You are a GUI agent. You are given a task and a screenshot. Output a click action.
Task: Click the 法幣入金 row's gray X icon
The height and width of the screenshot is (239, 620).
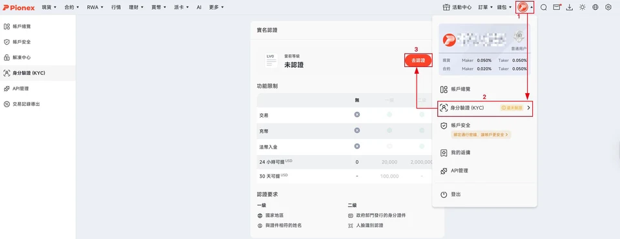357,146
